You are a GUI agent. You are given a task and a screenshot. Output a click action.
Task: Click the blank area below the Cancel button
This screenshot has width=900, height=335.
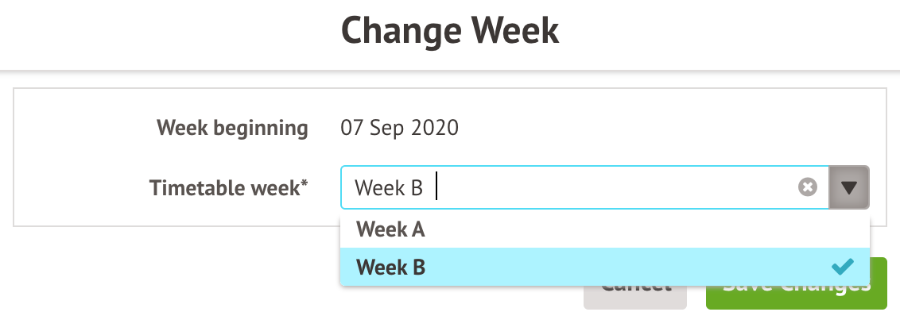coord(634,322)
